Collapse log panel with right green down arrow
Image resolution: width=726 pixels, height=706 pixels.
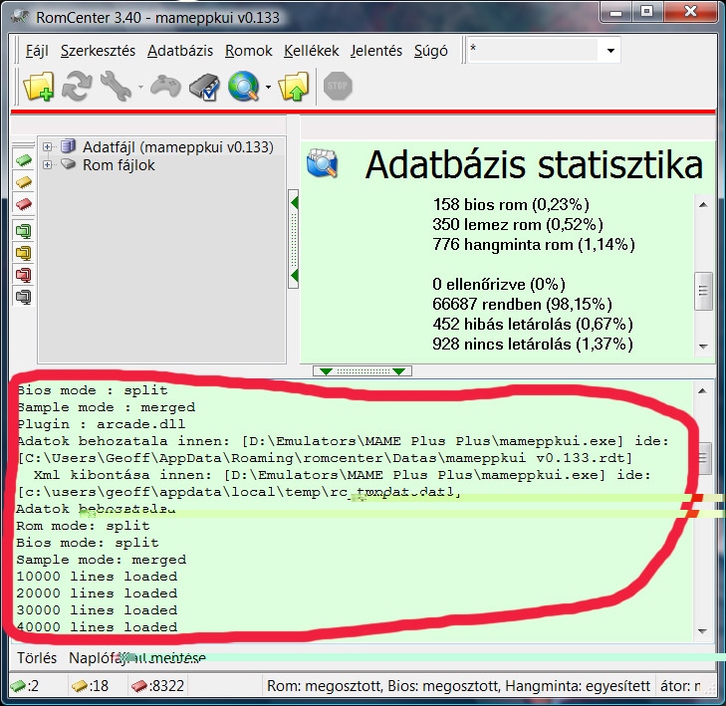coord(398,371)
